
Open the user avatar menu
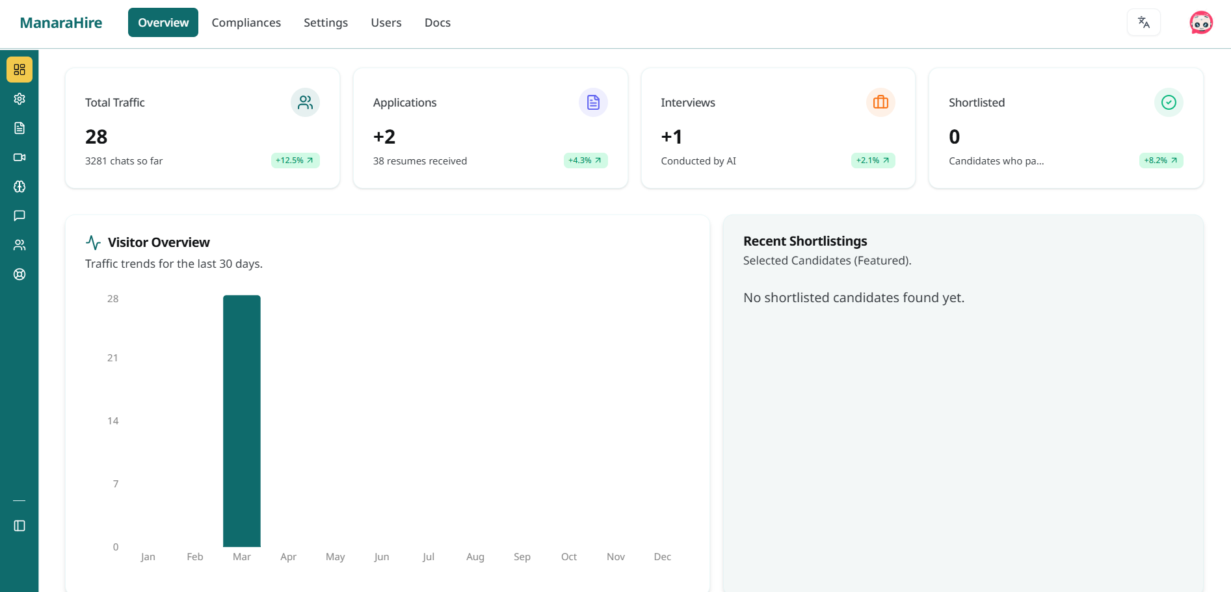click(x=1200, y=23)
